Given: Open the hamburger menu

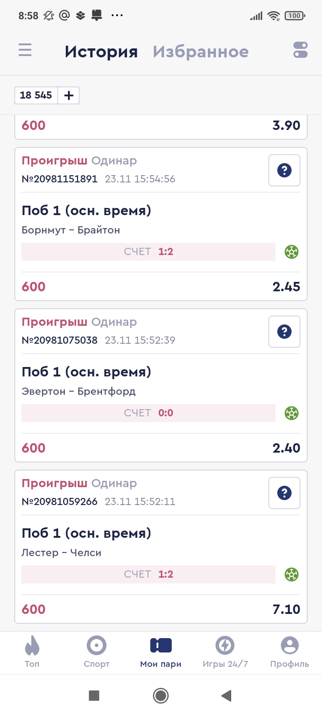Looking at the screenshot, I should [x=25, y=50].
